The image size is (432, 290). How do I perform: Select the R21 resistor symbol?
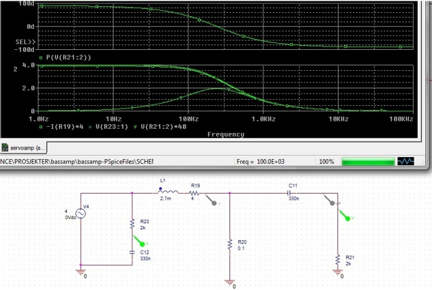337,260
